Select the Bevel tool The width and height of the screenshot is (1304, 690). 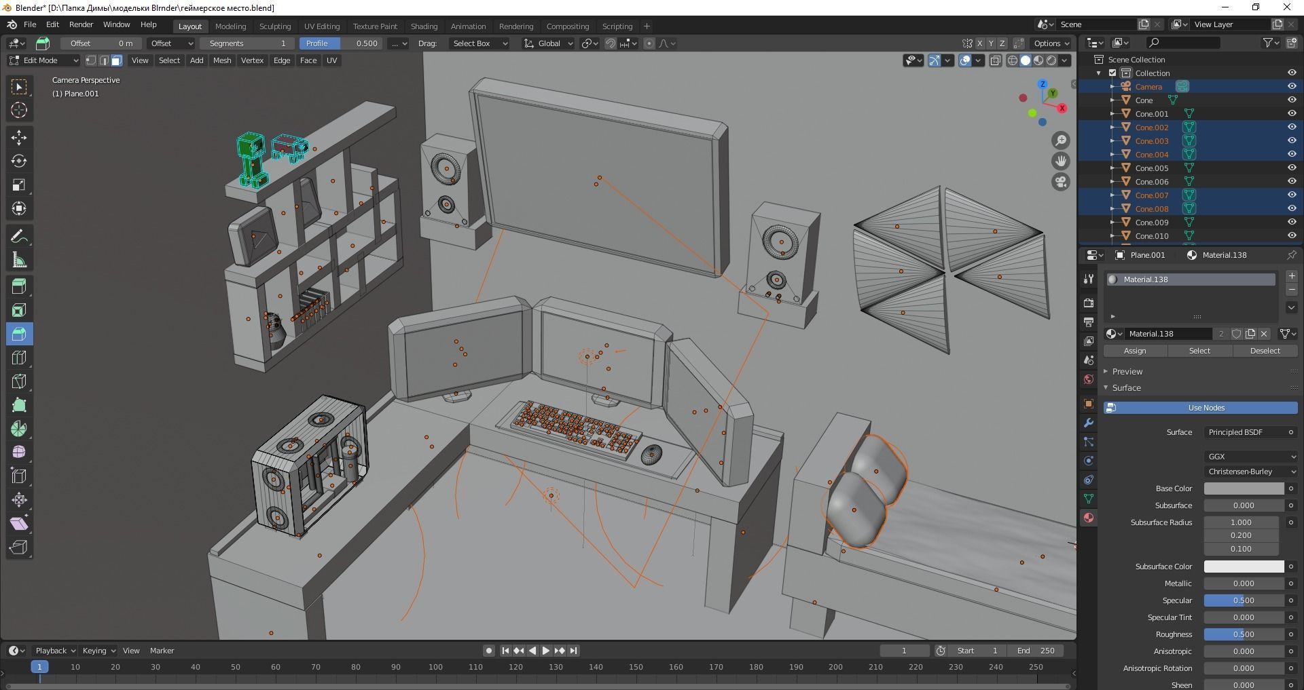(x=19, y=334)
